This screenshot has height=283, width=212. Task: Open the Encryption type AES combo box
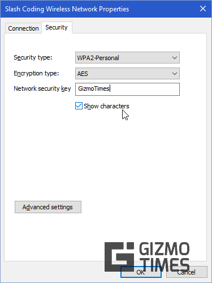[x=127, y=74]
